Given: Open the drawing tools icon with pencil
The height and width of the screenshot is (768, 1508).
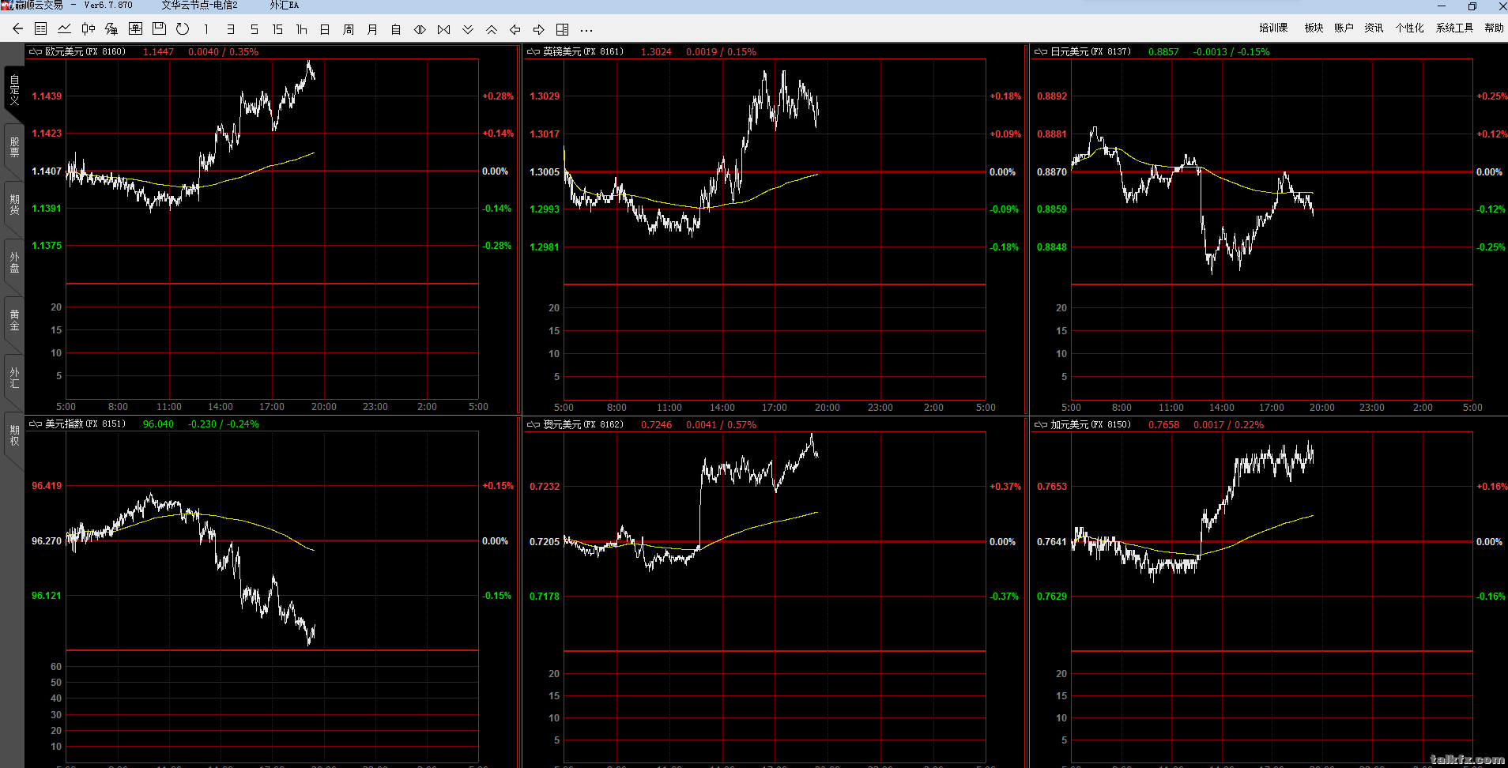Looking at the screenshot, I should (111, 29).
